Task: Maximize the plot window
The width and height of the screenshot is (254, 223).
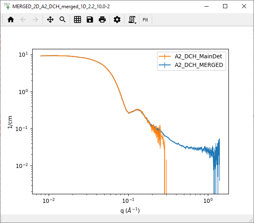Action: [225, 6]
